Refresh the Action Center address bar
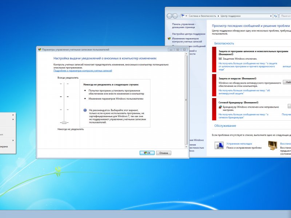The height and width of the screenshot is (218, 291). click(275, 16)
